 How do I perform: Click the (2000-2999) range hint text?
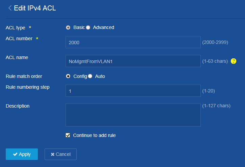pos(215,43)
